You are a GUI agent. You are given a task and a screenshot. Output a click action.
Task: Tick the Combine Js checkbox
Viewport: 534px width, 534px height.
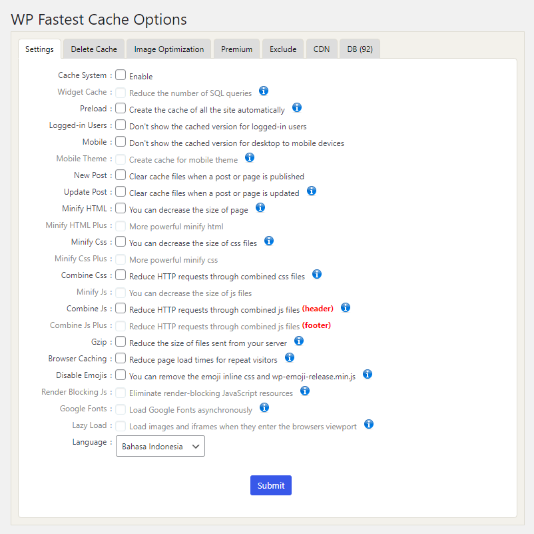point(121,308)
